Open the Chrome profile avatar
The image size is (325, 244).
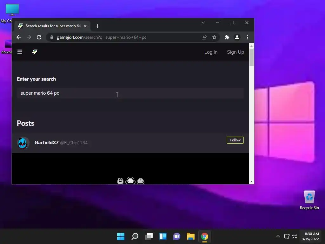click(x=237, y=37)
